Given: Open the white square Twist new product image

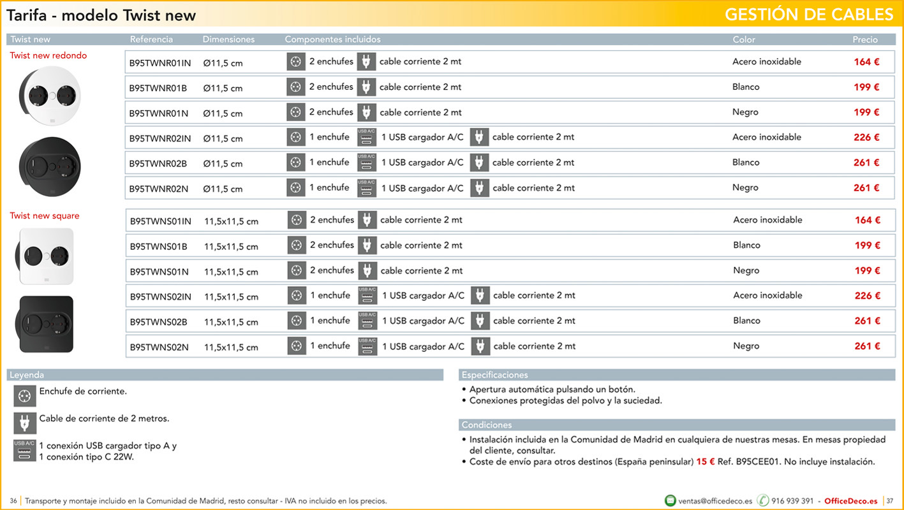Looking at the screenshot, I should [x=45, y=256].
